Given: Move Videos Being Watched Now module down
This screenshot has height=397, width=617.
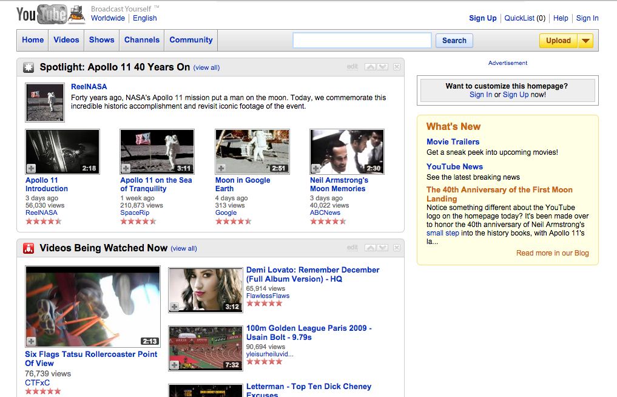Looking at the screenshot, I should tap(383, 248).
